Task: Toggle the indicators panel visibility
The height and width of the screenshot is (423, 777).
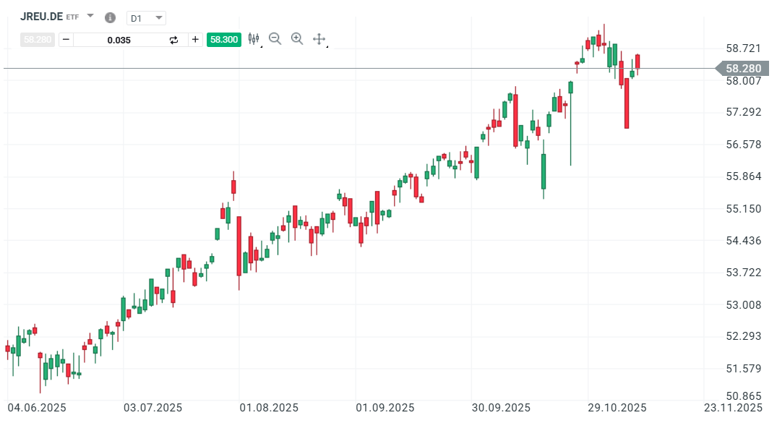Action: (x=254, y=39)
